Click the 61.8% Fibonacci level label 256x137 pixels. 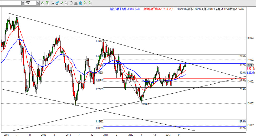(x=243, y=80)
